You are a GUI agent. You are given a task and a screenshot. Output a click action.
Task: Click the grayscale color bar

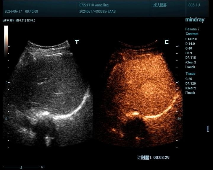(x=6, y=40)
